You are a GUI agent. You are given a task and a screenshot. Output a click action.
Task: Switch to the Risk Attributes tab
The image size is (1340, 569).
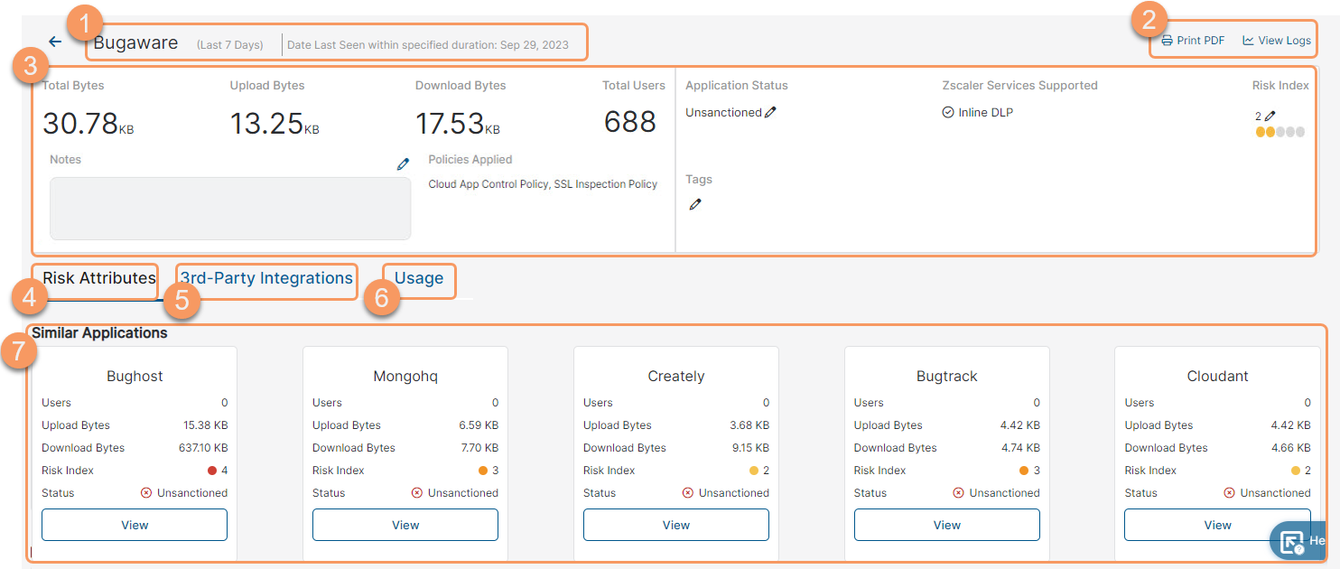coord(99,278)
